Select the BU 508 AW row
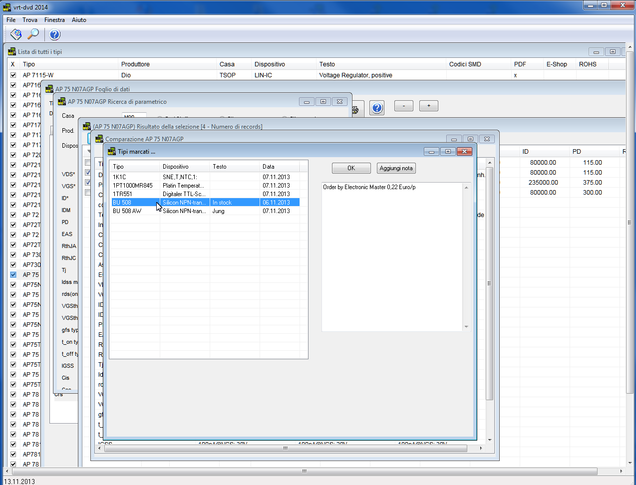Screen dimensions: 636x485 click(x=127, y=211)
